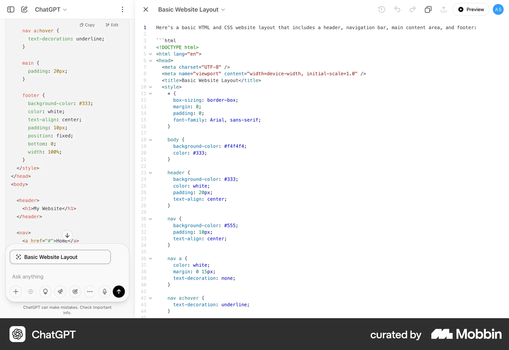Click the Ask anything input field
The height and width of the screenshot is (350, 509).
pyautogui.click(x=53, y=277)
